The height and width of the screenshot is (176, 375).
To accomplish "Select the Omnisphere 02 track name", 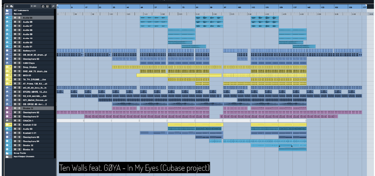I will (31, 112).
